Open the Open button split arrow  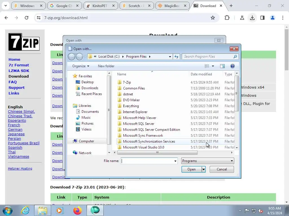click(x=203, y=169)
